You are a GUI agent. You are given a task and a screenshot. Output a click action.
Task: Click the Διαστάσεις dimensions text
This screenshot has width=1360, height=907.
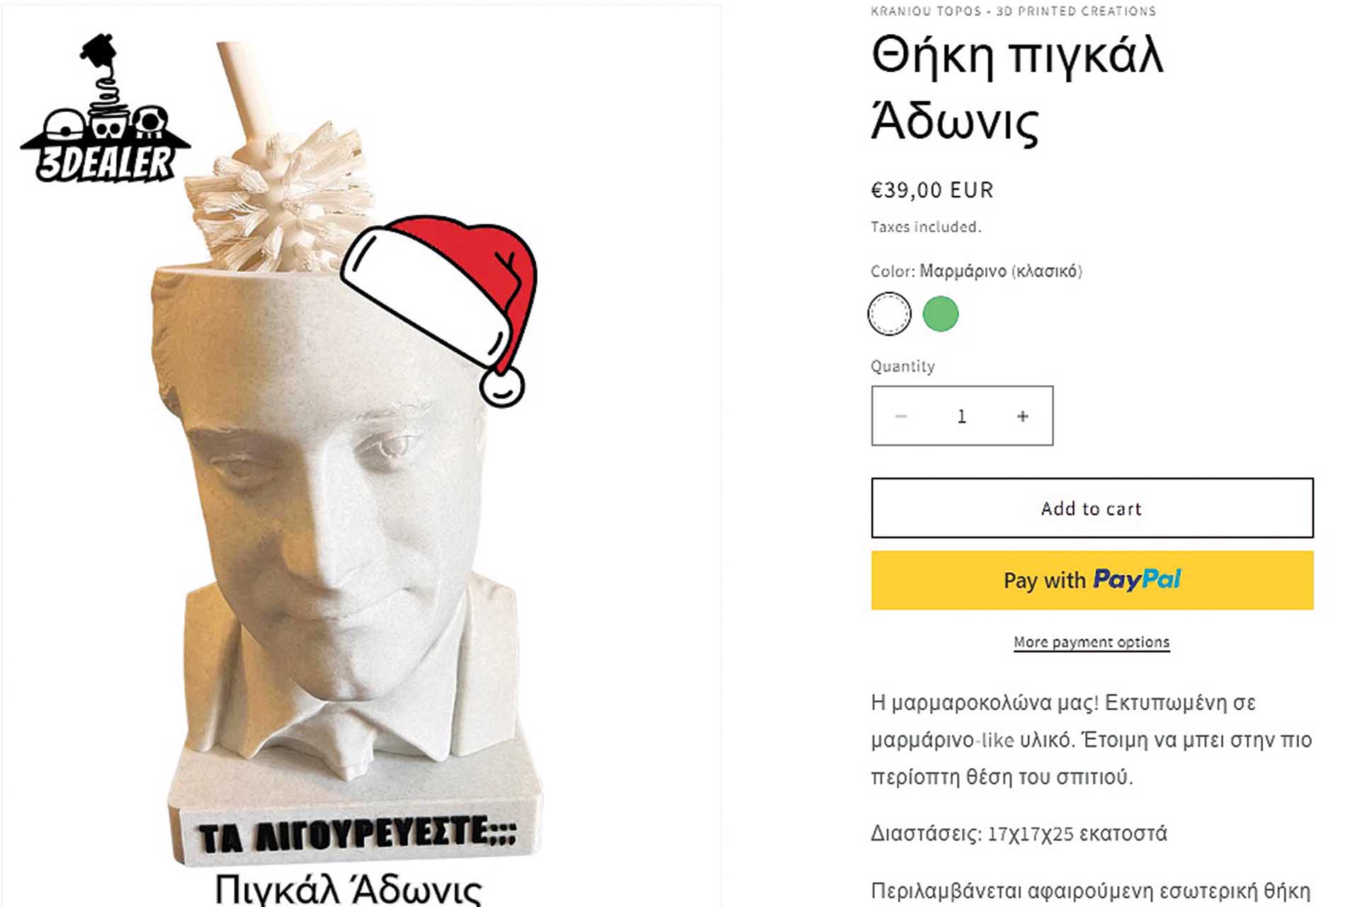click(1019, 833)
